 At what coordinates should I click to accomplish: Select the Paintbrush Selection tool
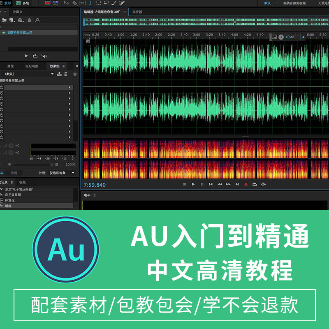click(x=114, y=3)
